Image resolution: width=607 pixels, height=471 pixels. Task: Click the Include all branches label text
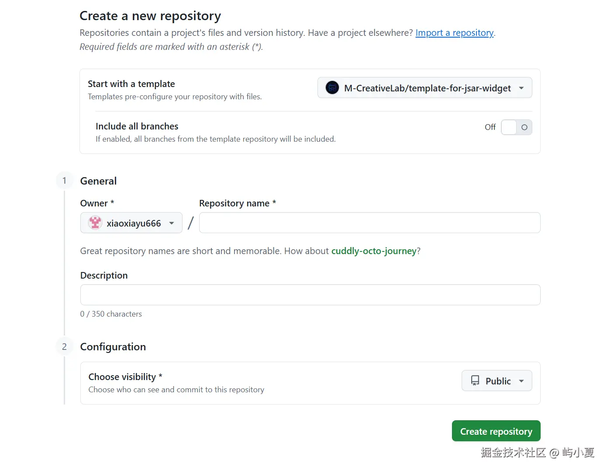click(x=137, y=126)
